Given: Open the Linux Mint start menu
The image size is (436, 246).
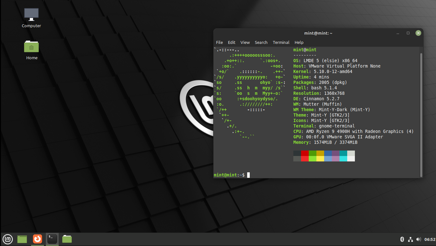Looking at the screenshot, I should tap(8, 239).
